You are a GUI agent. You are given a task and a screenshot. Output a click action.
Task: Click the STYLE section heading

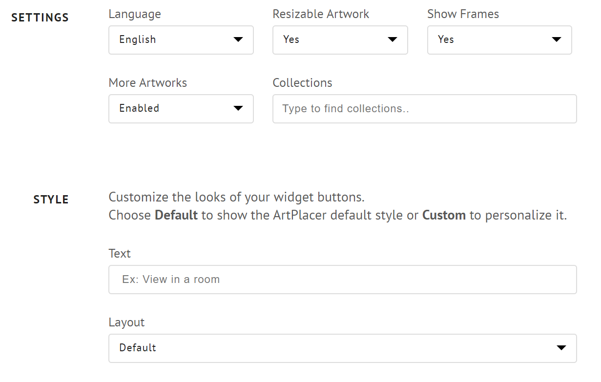51,200
